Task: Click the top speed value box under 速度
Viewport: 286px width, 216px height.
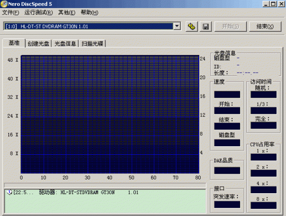Action: (227, 94)
